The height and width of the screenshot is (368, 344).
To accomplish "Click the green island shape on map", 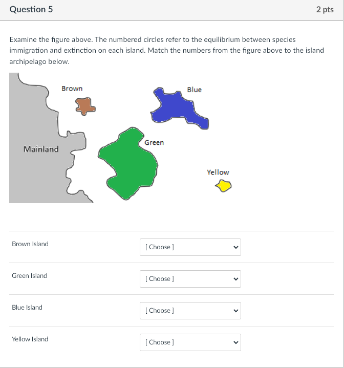I will pos(128,164).
